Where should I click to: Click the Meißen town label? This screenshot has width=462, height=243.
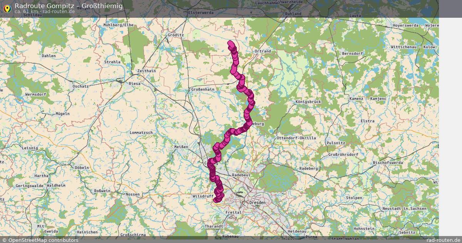coord(181,147)
